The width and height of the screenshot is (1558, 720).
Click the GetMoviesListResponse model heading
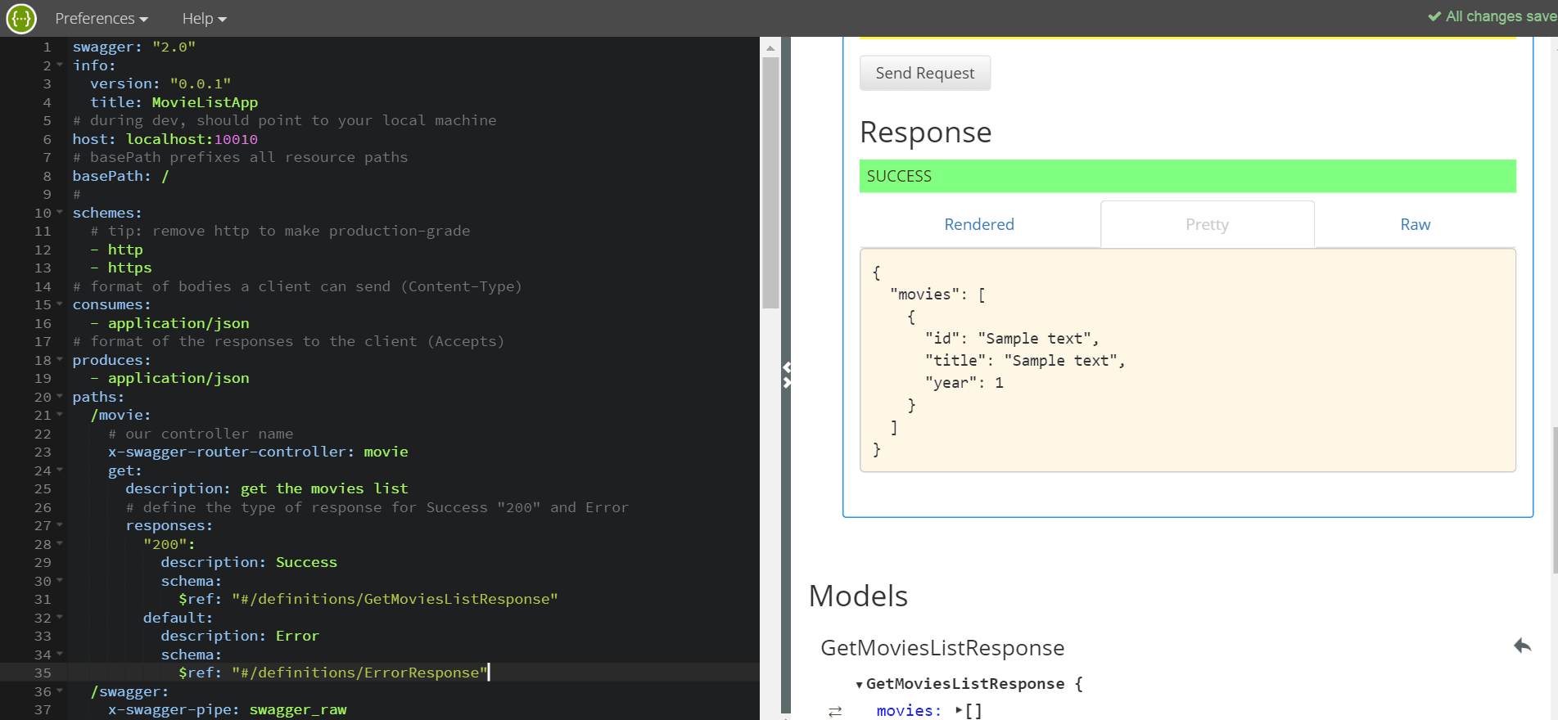tap(942, 647)
